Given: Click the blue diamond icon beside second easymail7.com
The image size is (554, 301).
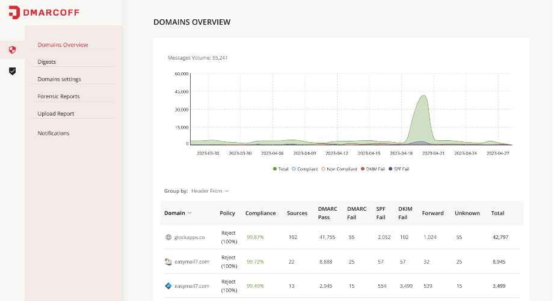Looking at the screenshot, I should tap(168, 286).
